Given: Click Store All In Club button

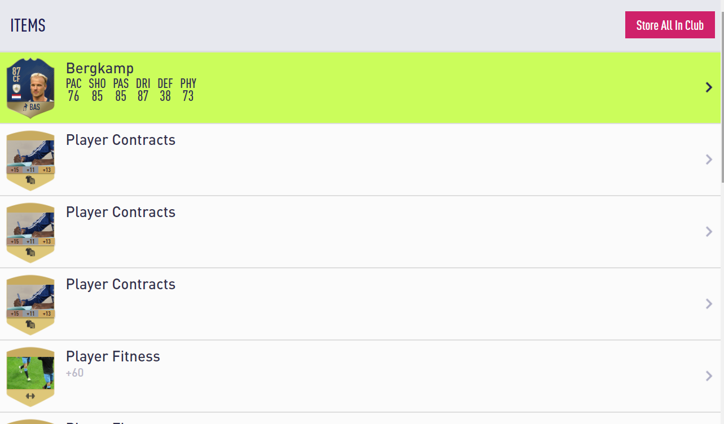Looking at the screenshot, I should click(670, 25).
